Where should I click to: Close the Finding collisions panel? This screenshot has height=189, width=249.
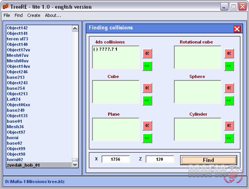click(x=237, y=29)
